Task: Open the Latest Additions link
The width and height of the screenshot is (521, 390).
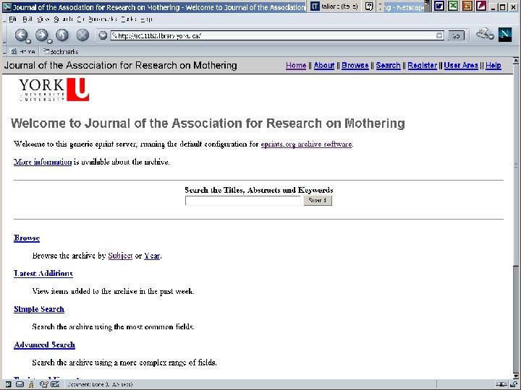Action: coord(43,273)
